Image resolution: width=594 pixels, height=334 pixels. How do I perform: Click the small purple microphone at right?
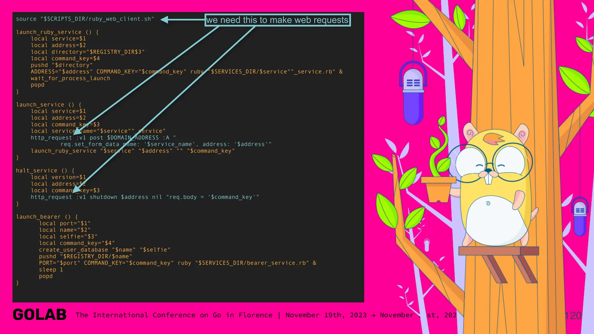580,216
